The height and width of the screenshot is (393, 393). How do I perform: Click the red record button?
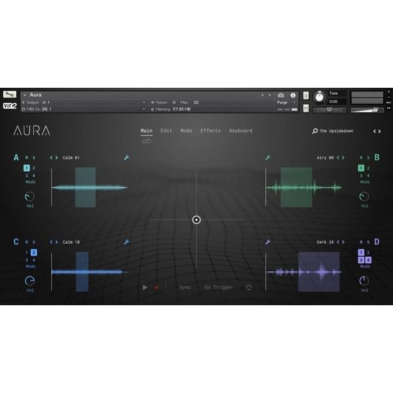coord(157,288)
